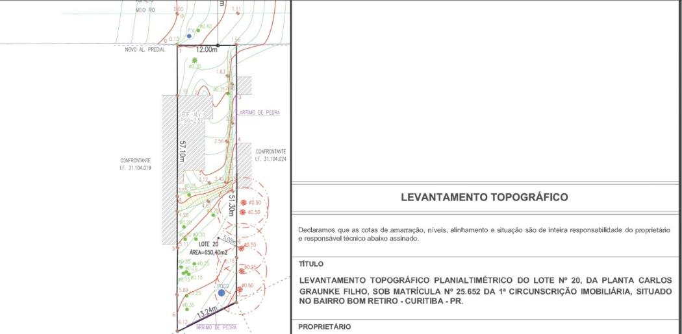Click the LOTE 20 label

[x=191, y=243]
